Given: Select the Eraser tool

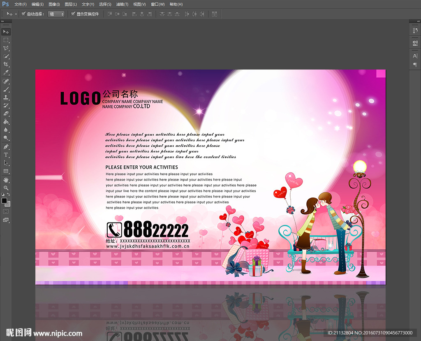Looking at the screenshot, I should 6,114.
